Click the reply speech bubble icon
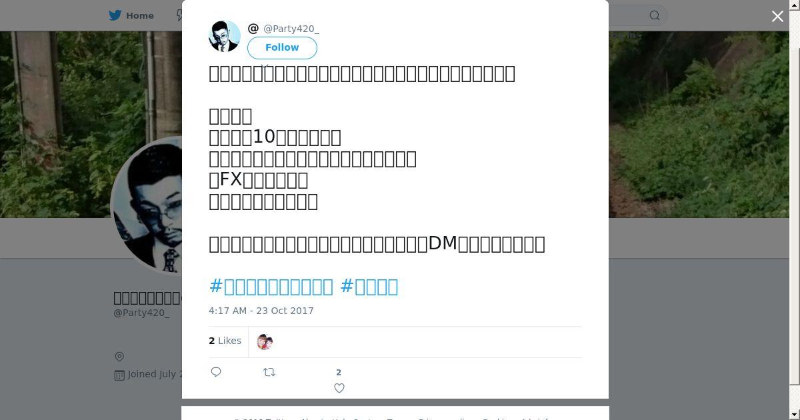800x420 pixels. pos(216,372)
